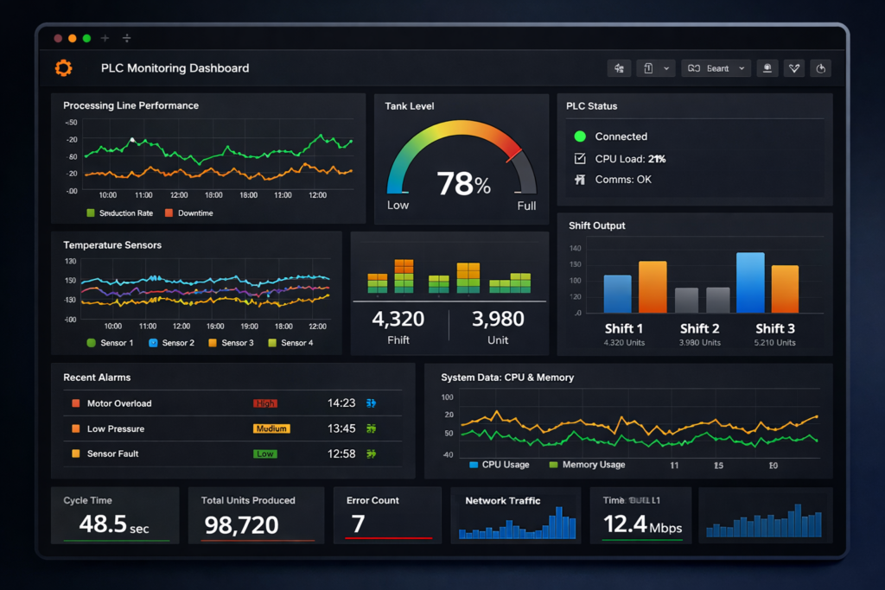This screenshot has height=590, width=885.
Task: Open the Seart dropdown in the toolbar
Action: pyautogui.click(x=716, y=68)
